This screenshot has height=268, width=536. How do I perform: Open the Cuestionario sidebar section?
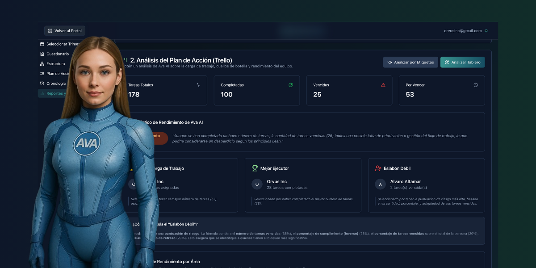[x=58, y=54]
